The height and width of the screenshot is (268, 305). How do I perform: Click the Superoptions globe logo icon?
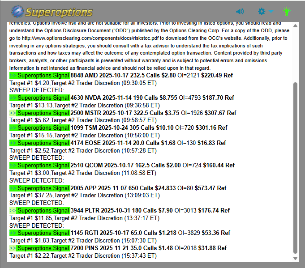pos(18,11)
